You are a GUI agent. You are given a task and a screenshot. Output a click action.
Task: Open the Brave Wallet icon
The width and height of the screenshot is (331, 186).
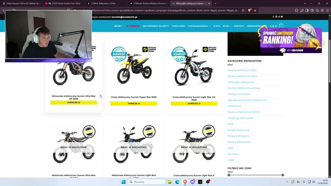(312, 10)
